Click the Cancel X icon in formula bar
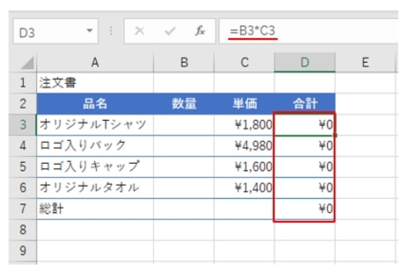 coord(141,31)
